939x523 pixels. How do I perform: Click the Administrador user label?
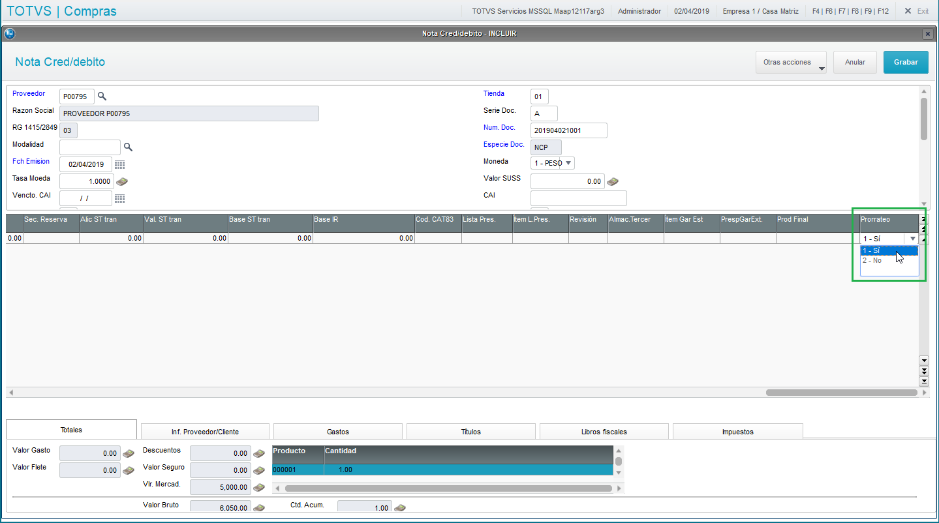pyautogui.click(x=639, y=11)
